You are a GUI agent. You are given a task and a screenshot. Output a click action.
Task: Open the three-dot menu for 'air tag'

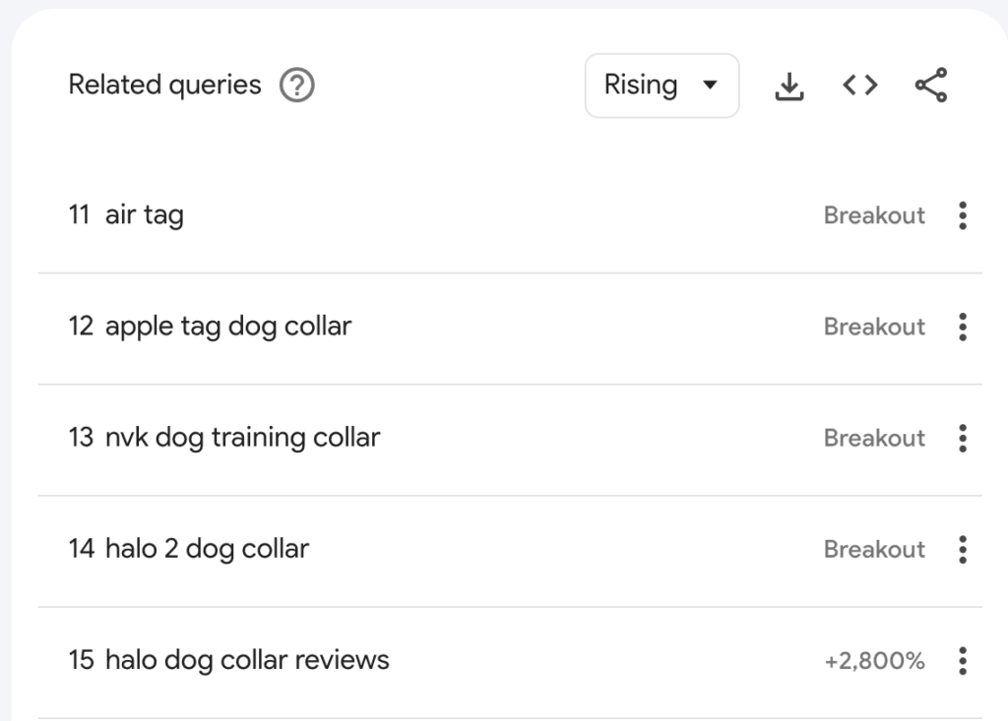[962, 215]
